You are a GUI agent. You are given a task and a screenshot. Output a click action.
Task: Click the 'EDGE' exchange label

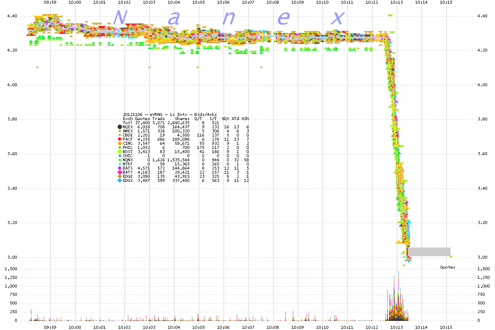click(x=128, y=176)
